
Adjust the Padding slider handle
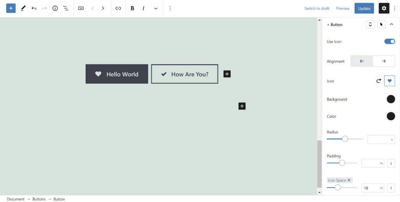[x=342, y=163]
